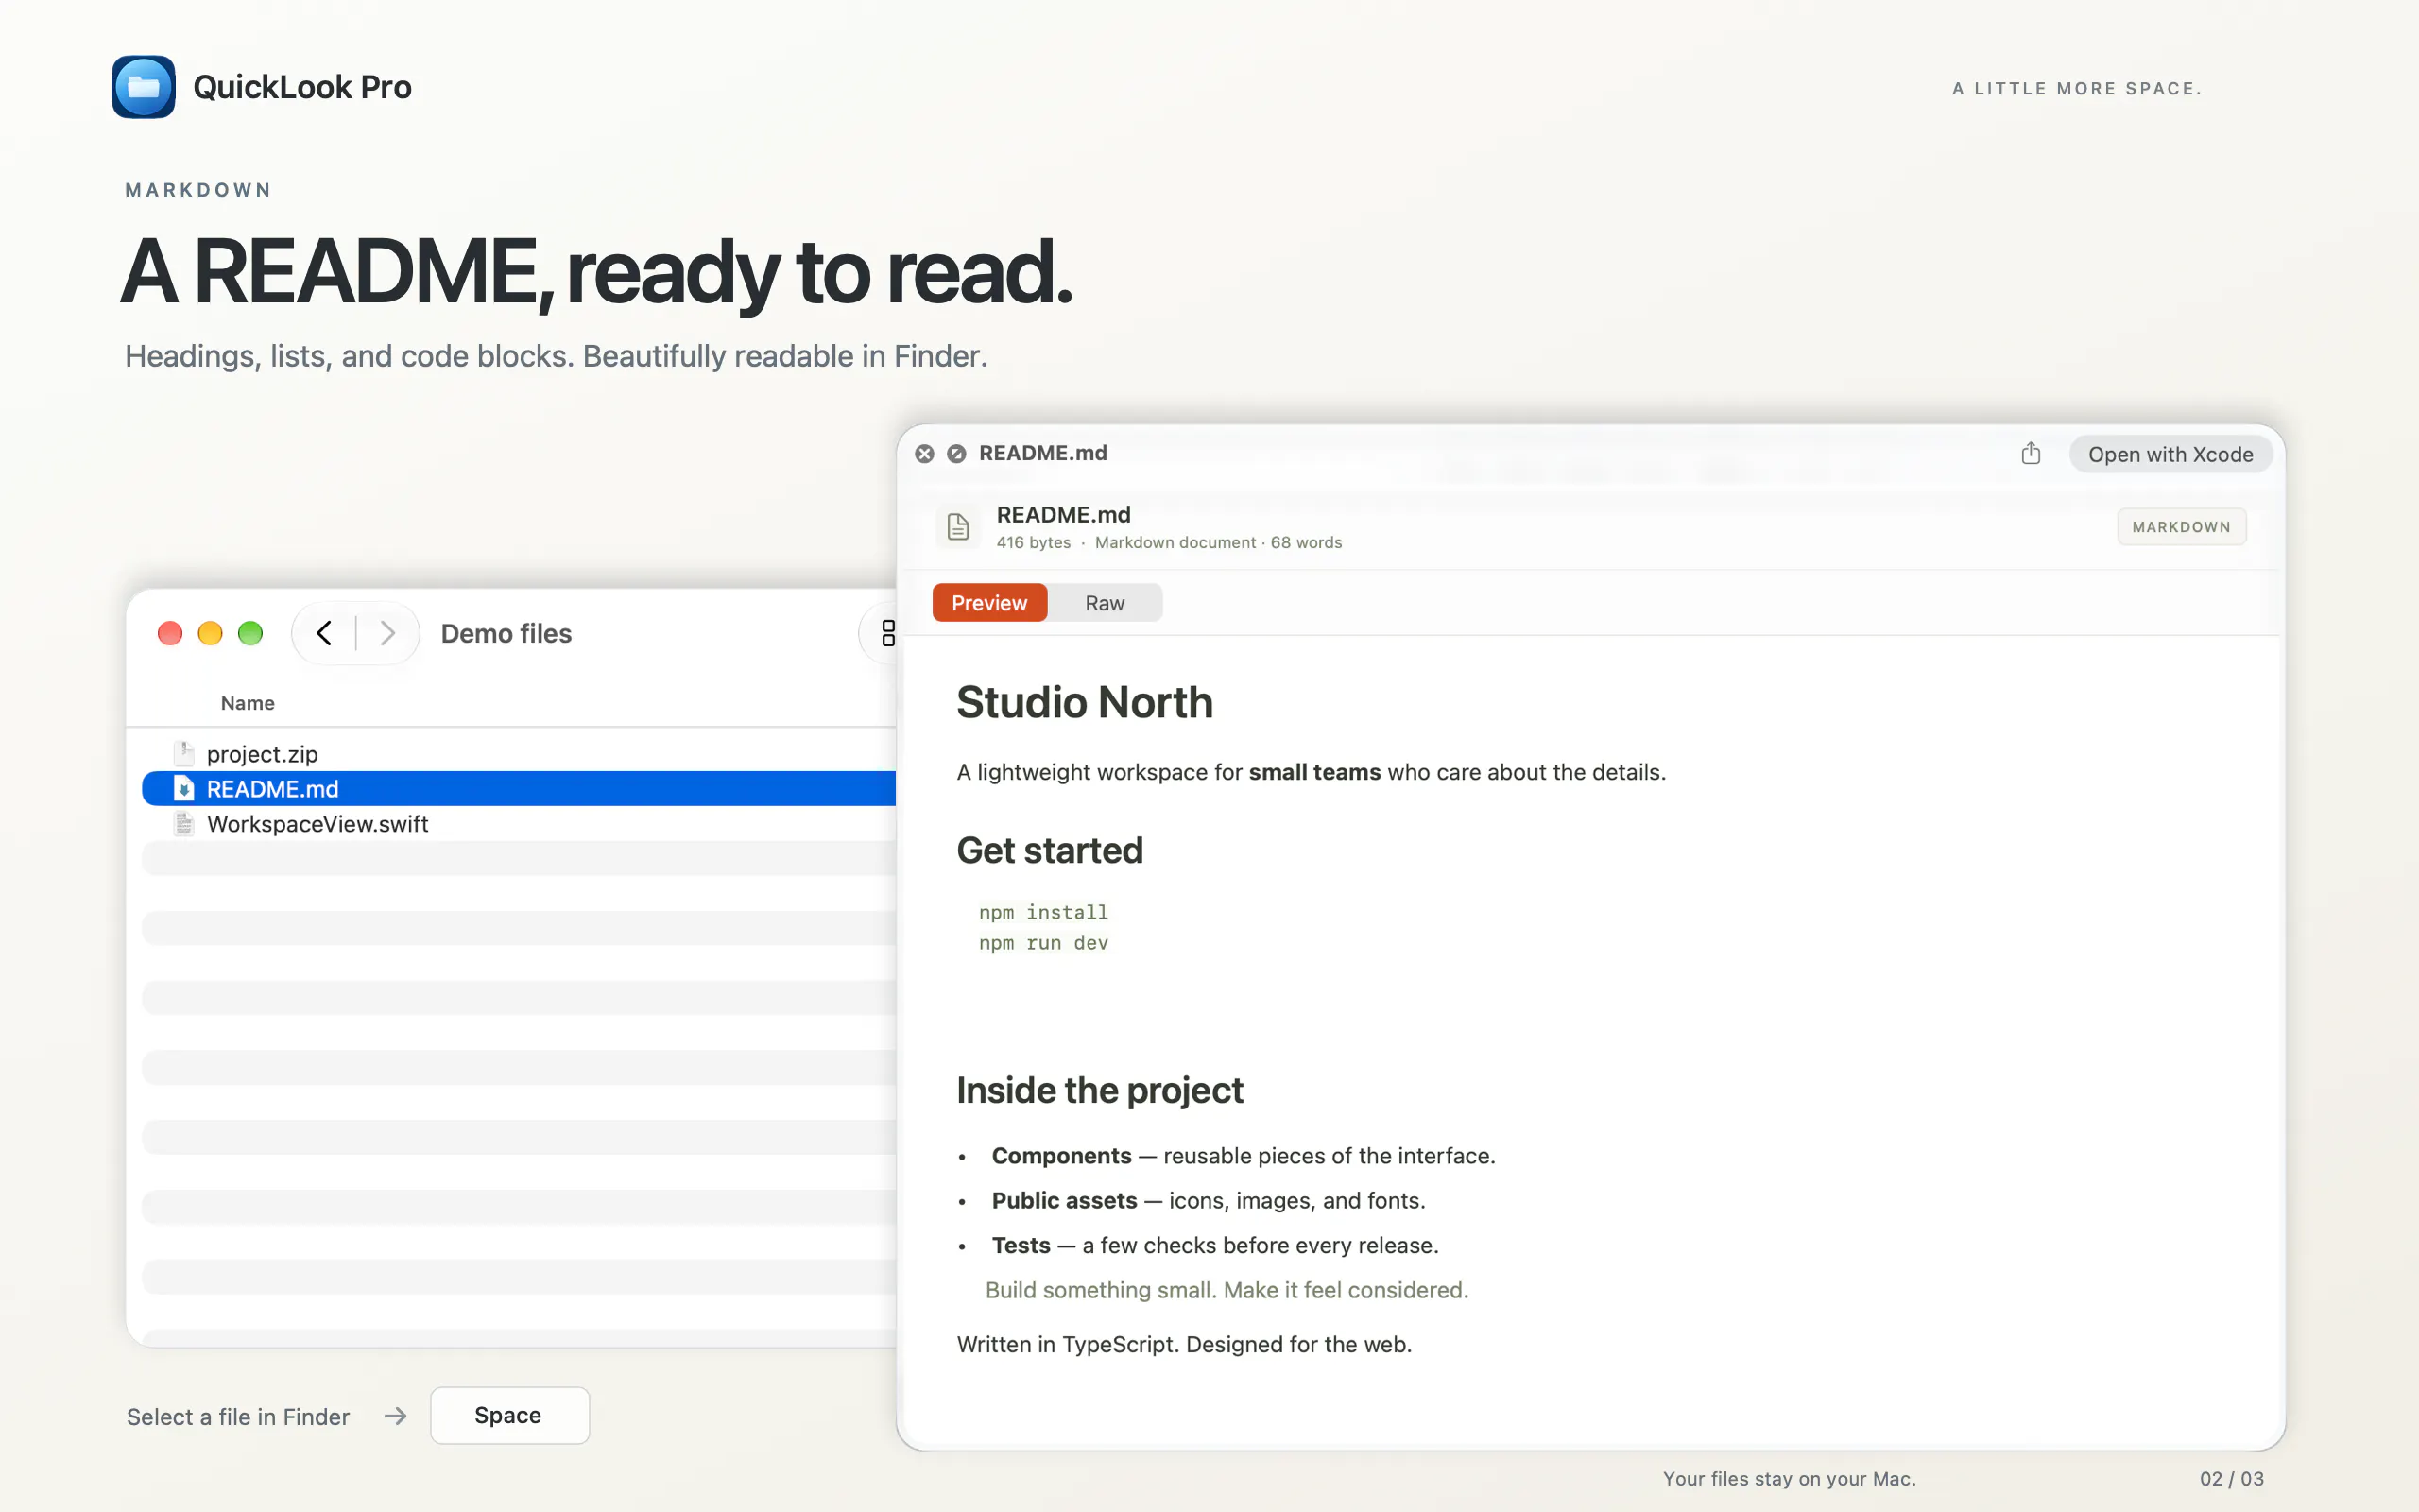Image resolution: width=2419 pixels, height=1512 pixels.
Task: Click the MARKDOWN badge in preview
Action: tap(2181, 527)
